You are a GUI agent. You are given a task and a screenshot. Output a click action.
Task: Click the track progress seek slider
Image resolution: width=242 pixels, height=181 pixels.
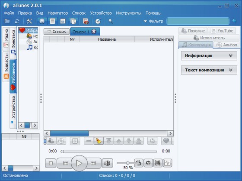(109, 152)
